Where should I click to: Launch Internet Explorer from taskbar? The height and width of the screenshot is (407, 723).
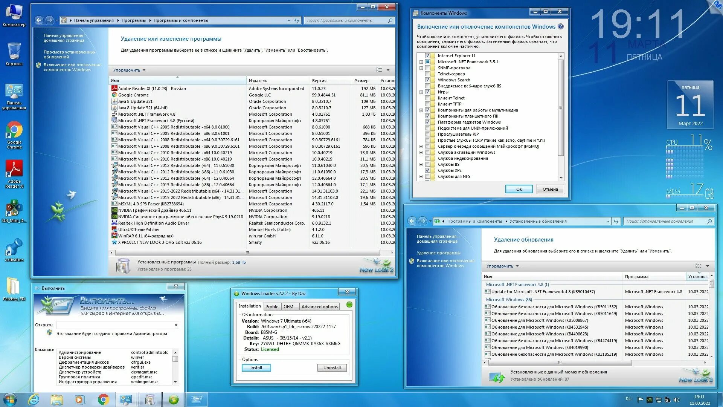[34, 399]
